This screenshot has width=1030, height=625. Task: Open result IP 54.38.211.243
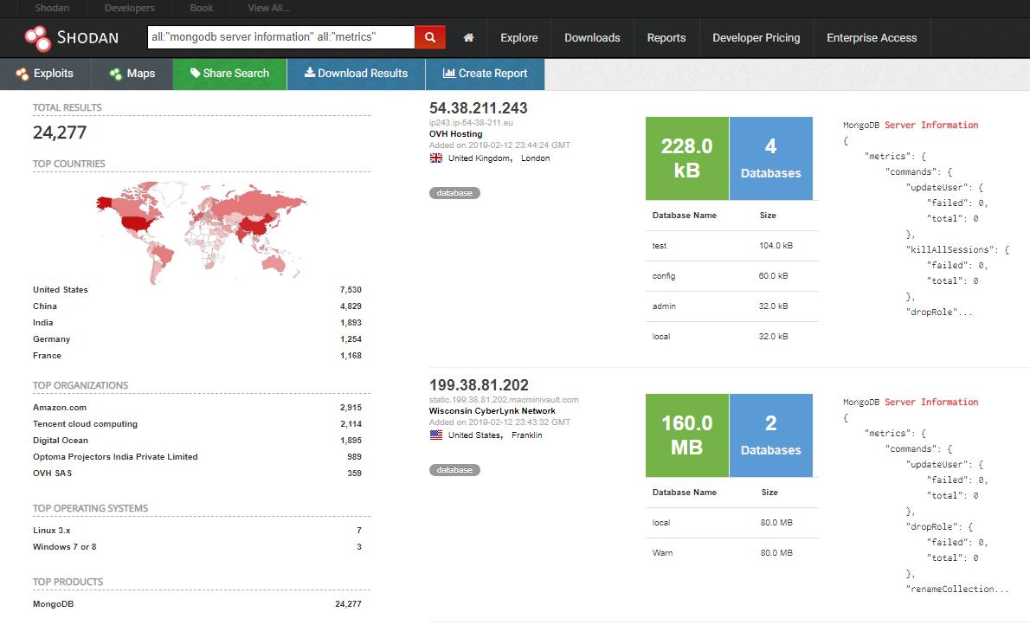(x=478, y=108)
